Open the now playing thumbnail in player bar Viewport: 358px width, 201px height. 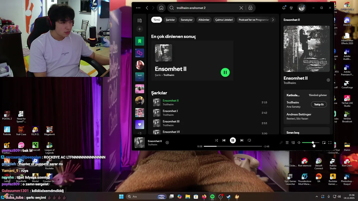point(140,143)
